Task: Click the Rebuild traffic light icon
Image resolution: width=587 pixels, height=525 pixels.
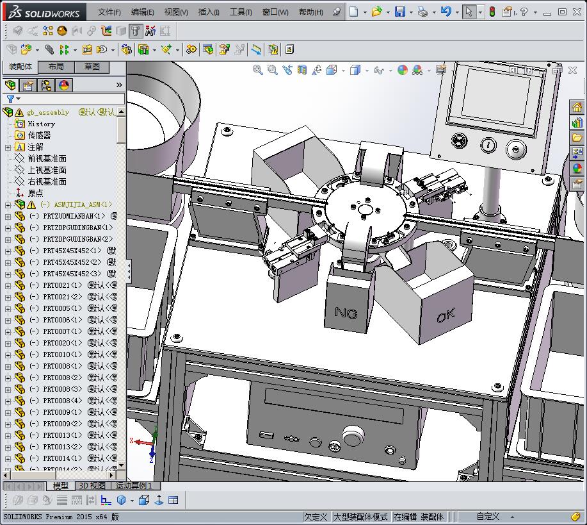Action: (x=492, y=12)
